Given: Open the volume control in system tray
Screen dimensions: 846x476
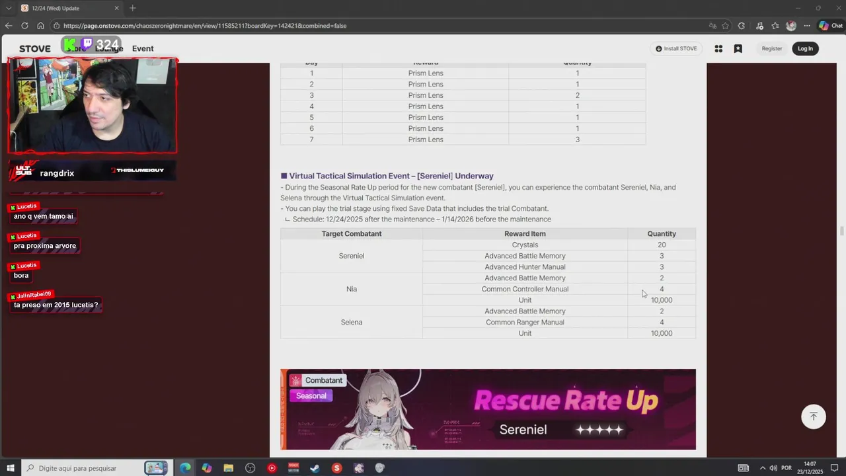Looking at the screenshot, I should [773, 468].
